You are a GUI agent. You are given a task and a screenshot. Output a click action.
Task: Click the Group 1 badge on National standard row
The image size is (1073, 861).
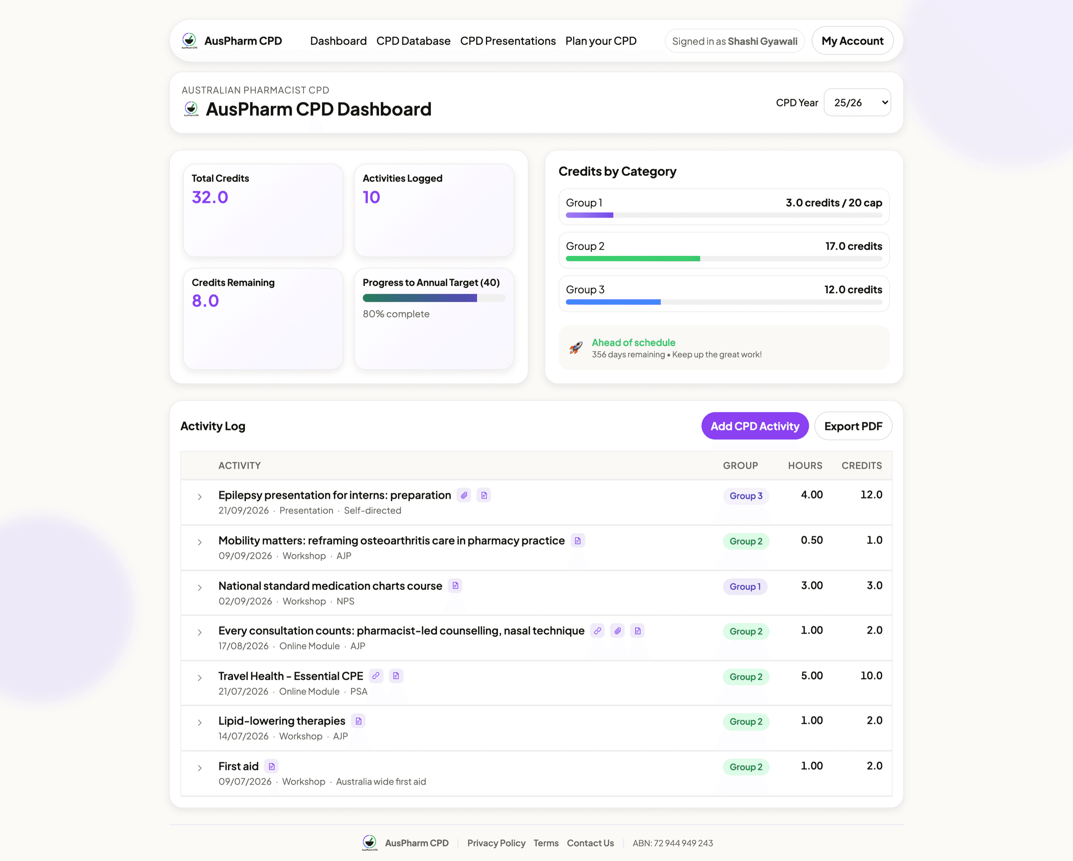[x=745, y=587]
